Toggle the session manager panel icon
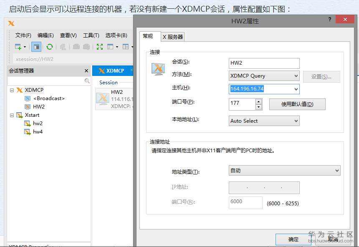Screen dimensions: 359x247 (36, 47)
